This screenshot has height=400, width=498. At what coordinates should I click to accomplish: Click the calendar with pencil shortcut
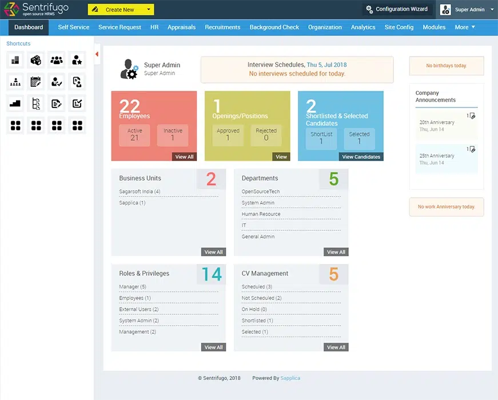[36, 82]
